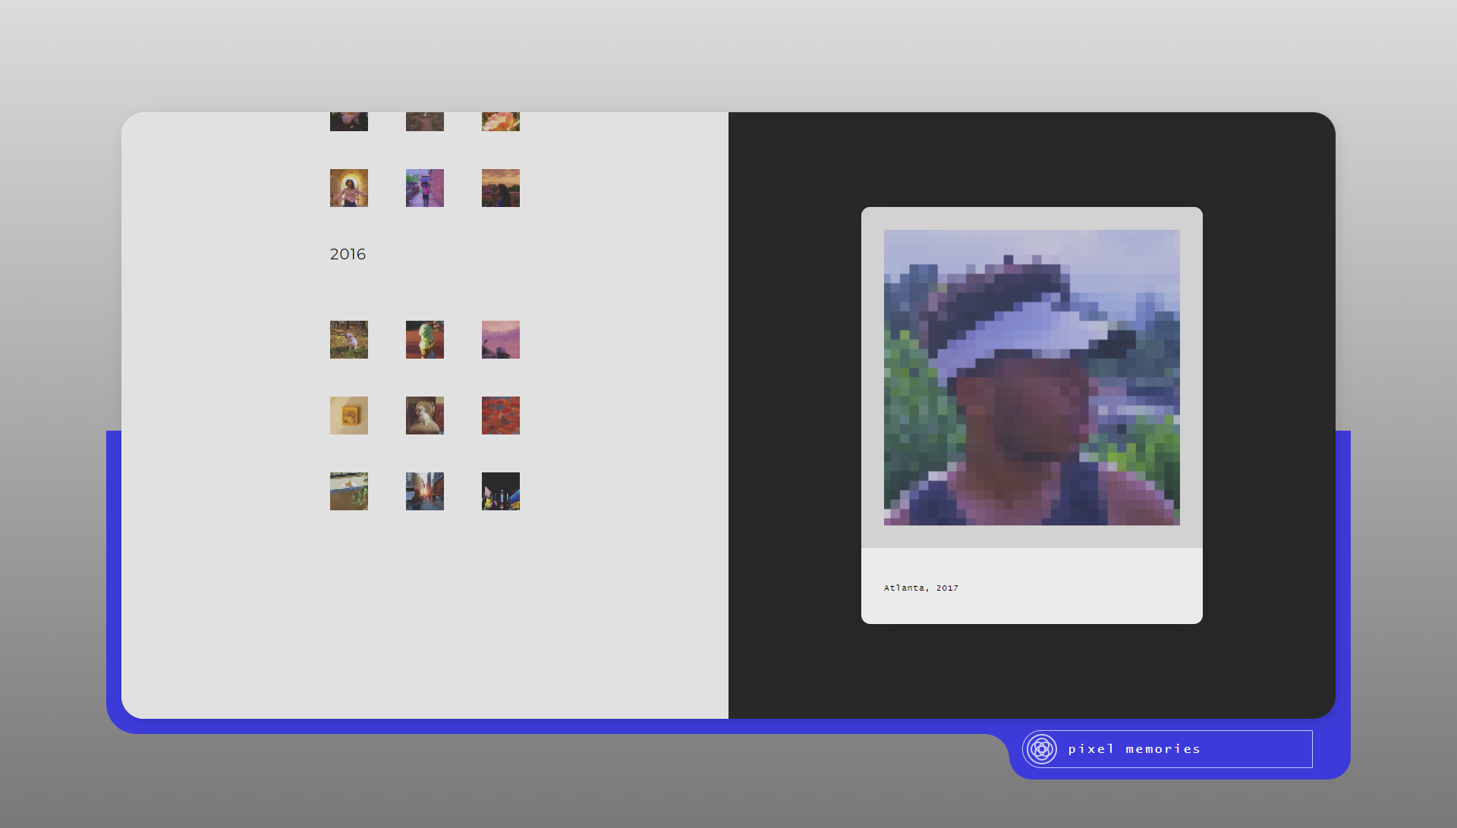Open the cat on ledge thumbnail

pos(349,491)
